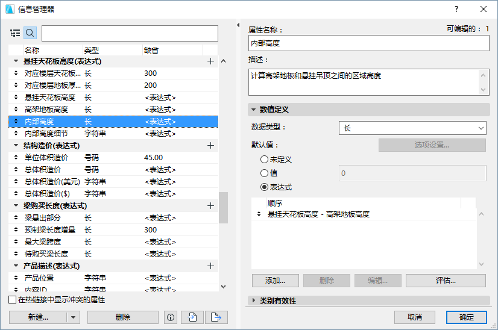498x330 pixels.
Task: Click the export properties icon
Action: click(x=216, y=317)
